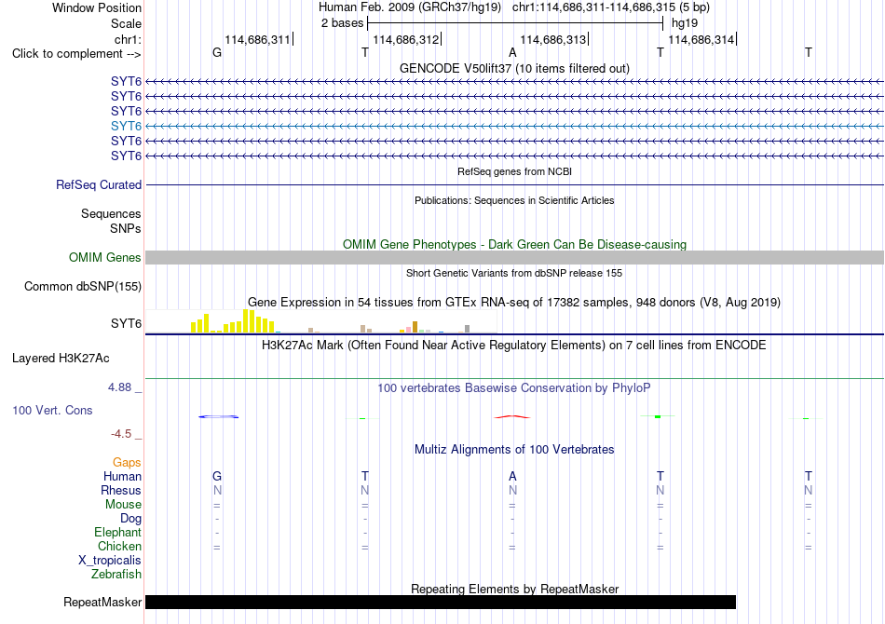
Task: Click 'Publications: Sequences in Scientific Articles' title
Action: [514, 200]
